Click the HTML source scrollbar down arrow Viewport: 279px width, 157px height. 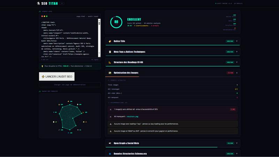pyautogui.click(x=99, y=53)
